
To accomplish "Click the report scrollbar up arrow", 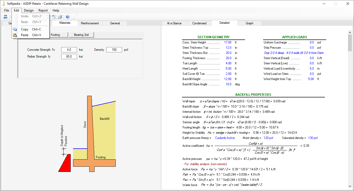I will [x=350, y=32].
